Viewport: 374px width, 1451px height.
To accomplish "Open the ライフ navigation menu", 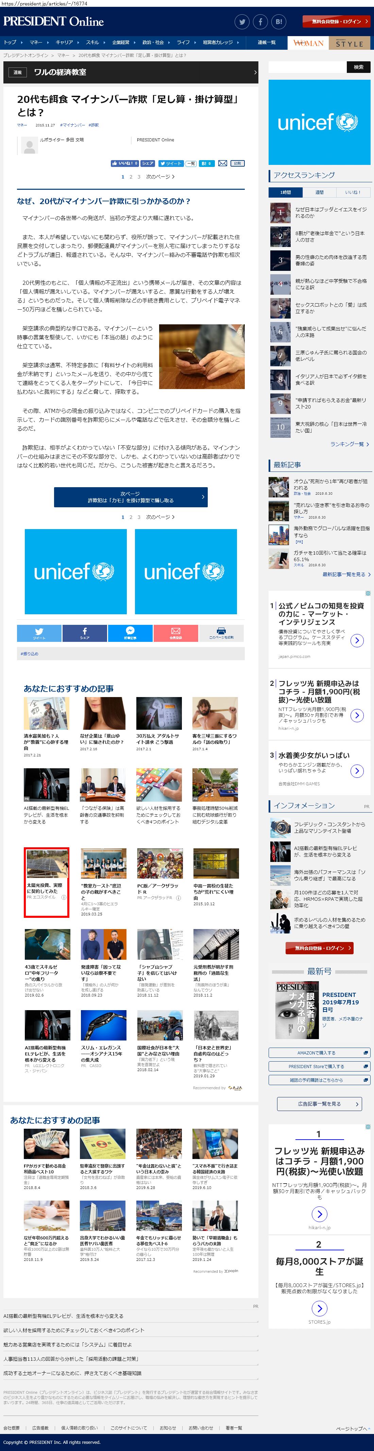I will pyautogui.click(x=186, y=42).
